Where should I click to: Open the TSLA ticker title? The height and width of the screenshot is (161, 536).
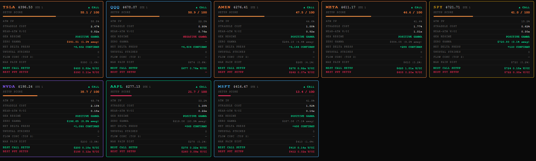click(x=9, y=8)
